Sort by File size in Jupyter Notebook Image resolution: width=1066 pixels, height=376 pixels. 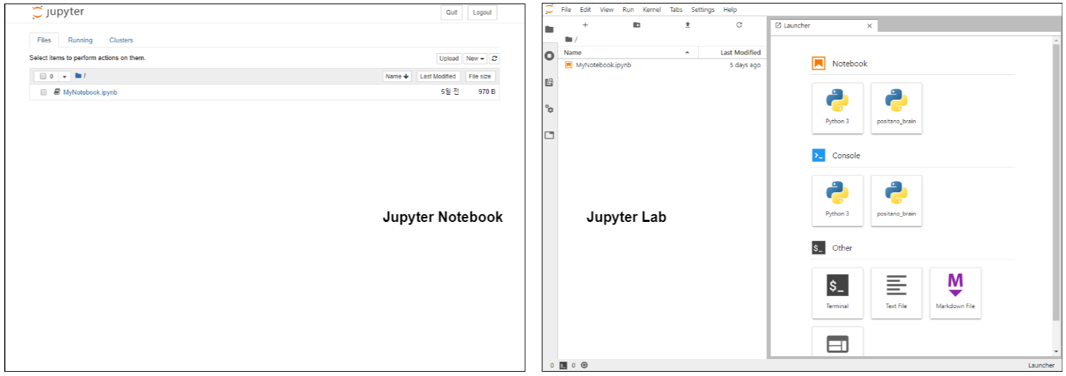[480, 76]
